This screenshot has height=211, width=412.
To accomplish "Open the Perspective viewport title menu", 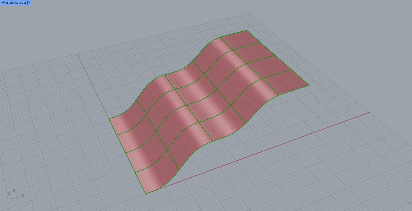I will [14, 2].
